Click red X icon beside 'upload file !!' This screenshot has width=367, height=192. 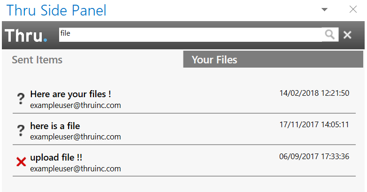tap(21, 162)
